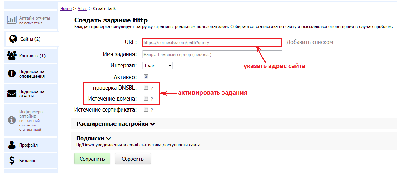The width and height of the screenshot is (397, 173).
Task: Click the bar chart icon for Аптайм отчеты
Action: 11,20
